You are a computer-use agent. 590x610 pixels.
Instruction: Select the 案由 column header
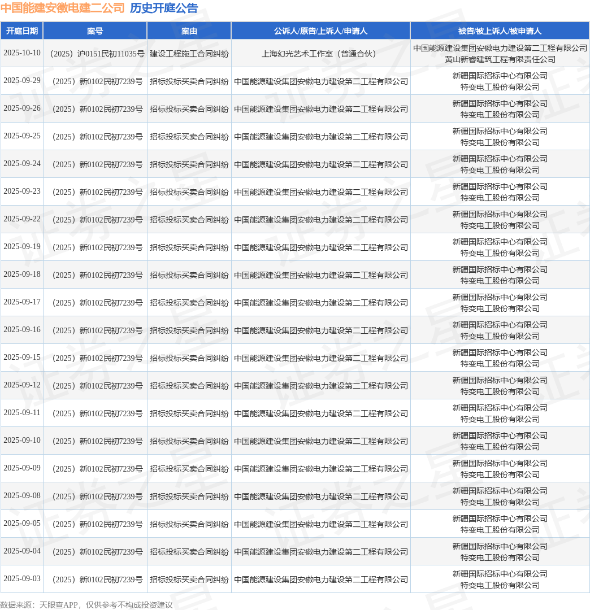click(189, 30)
